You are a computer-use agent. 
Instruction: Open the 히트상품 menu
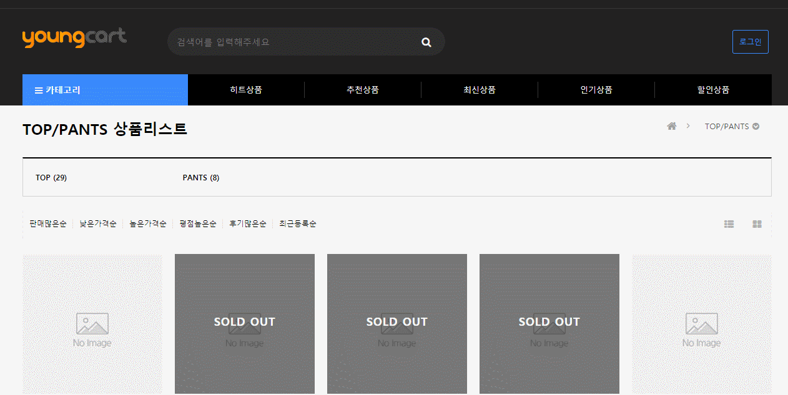246,90
